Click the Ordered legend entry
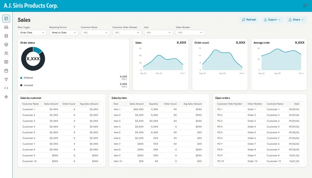 [x=26, y=78]
